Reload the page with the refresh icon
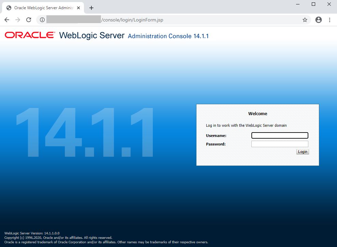Image resolution: width=337 pixels, height=247 pixels. pos(29,20)
